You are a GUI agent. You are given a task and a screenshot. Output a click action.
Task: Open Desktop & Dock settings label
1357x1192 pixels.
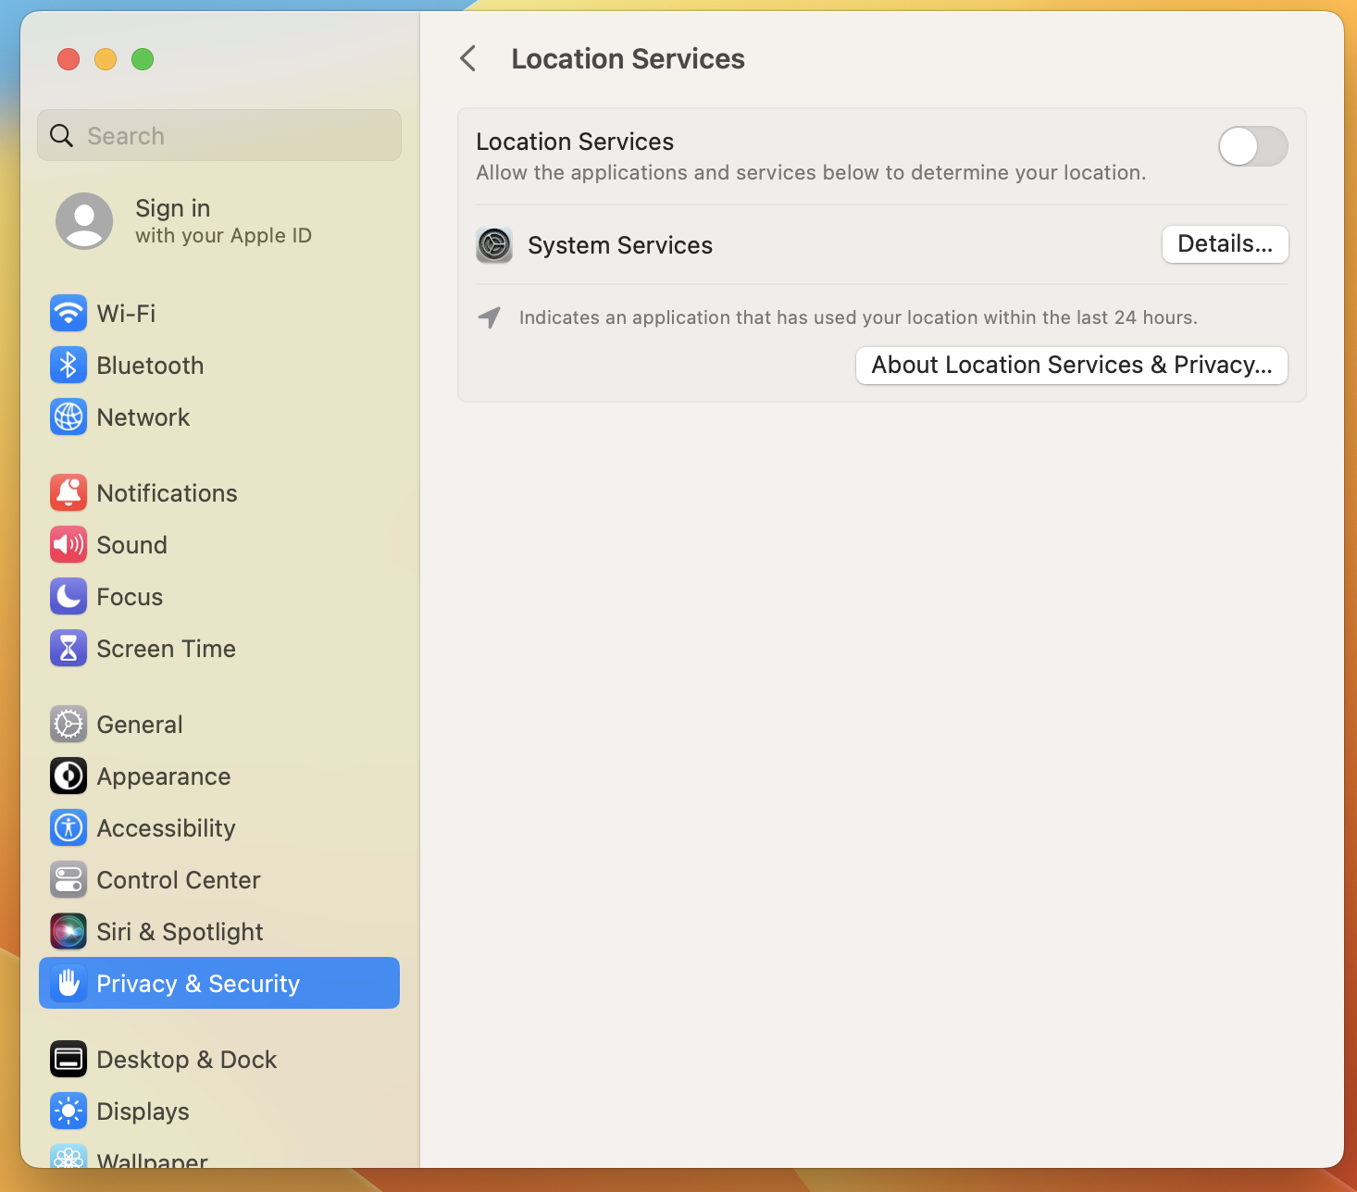186,1060
